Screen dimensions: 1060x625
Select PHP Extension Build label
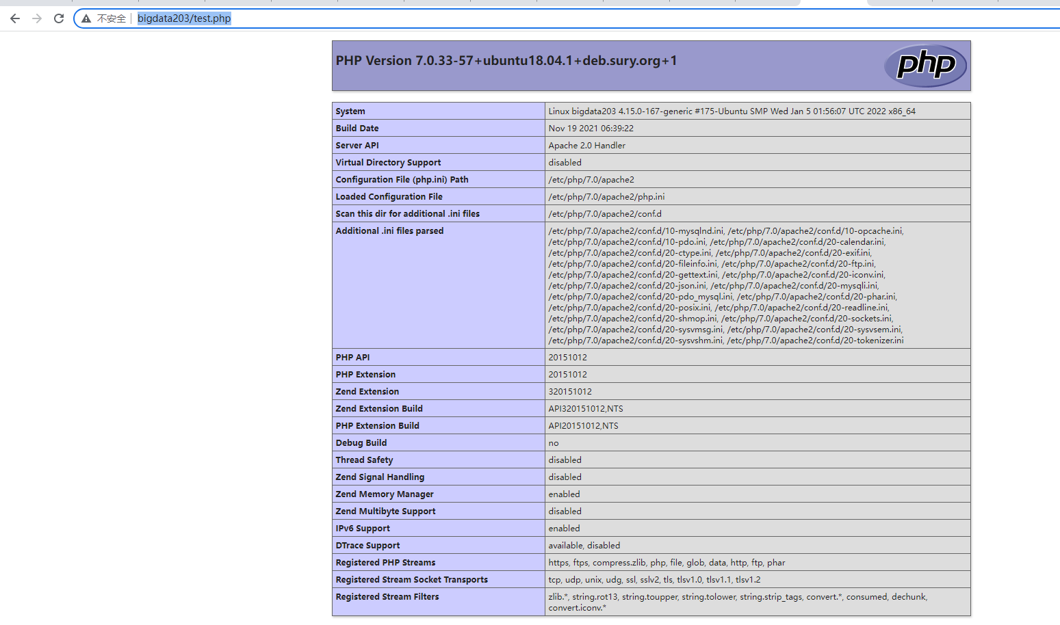(x=377, y=425)
